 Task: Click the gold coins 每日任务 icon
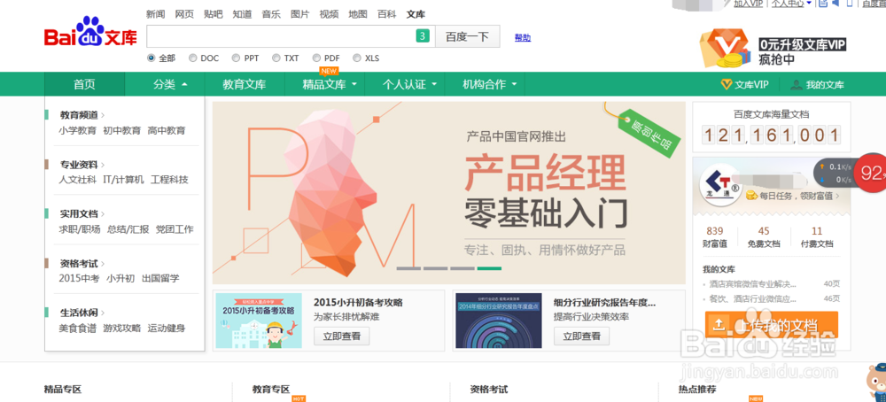[751, 196]
